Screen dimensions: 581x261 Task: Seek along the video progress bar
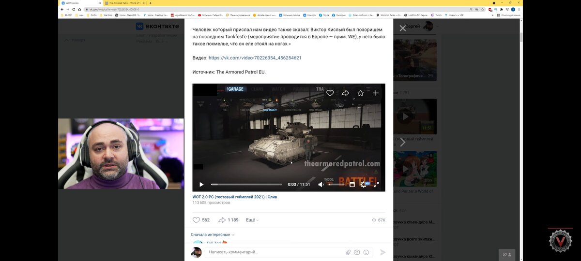tap(246, 185)
